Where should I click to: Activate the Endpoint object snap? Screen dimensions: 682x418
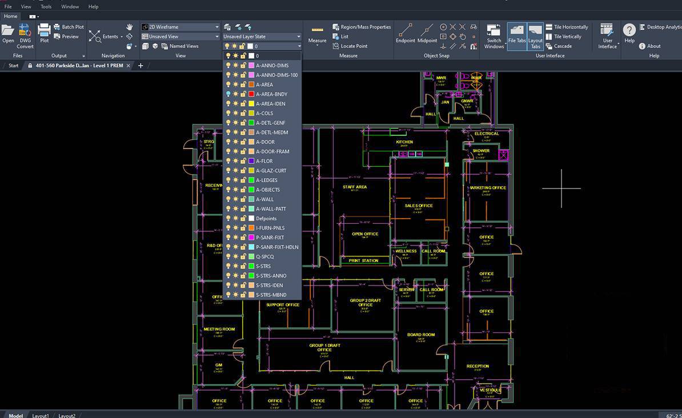(405, 33)
